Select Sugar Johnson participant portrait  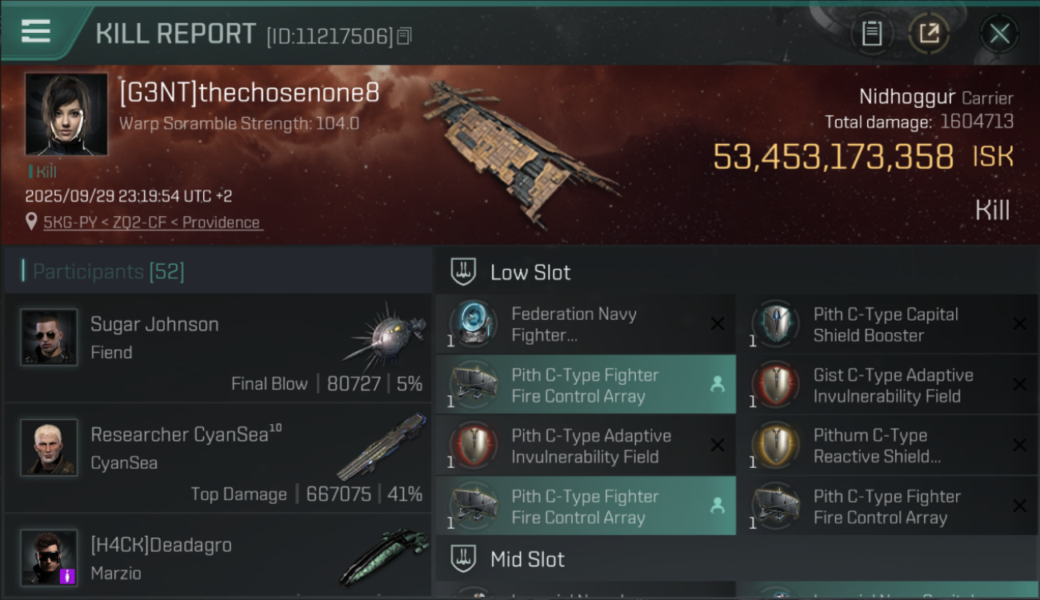[x=50, y=338]
